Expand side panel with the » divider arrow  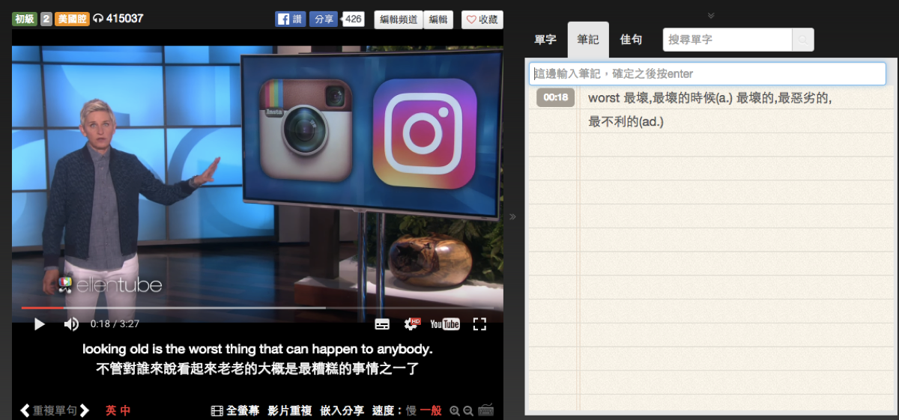coord(513,217)
